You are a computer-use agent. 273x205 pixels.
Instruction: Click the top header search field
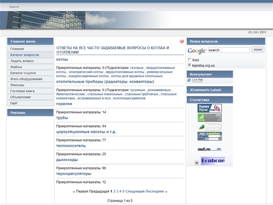pyautogui.click(x=27, y=7)
